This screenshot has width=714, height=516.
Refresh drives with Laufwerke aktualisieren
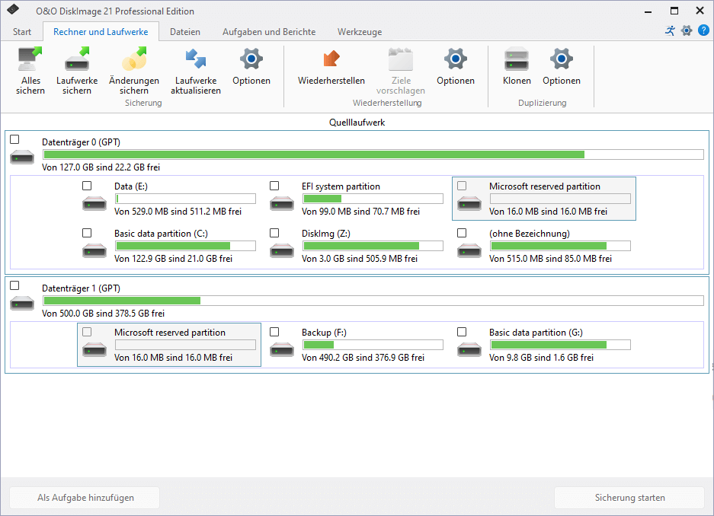pyautogui.click(x=196, y=59)
